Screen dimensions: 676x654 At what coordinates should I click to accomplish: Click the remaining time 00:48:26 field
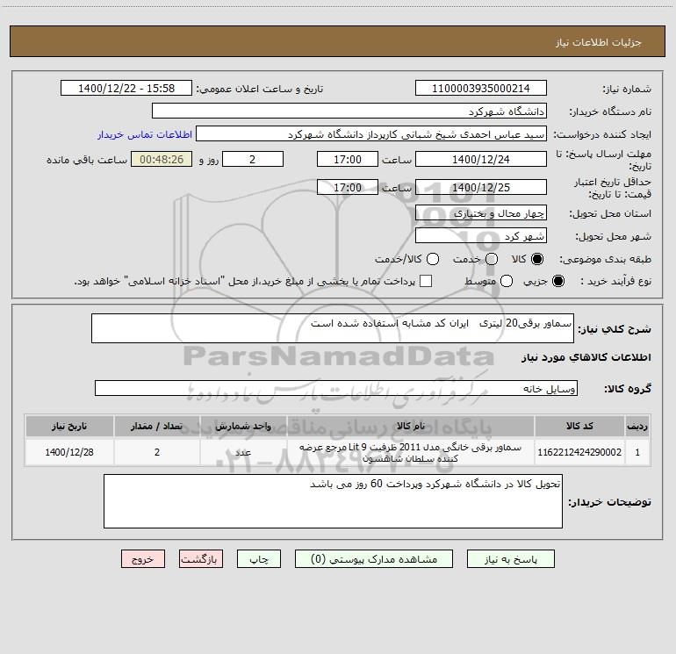coord(162,159)
